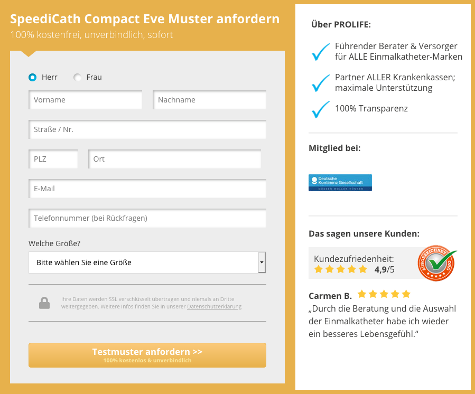Screen dimensions: 475x394
Task: Click the Deutsche Kontinenz Gesellschaft logo
Action: click(340, 183)
